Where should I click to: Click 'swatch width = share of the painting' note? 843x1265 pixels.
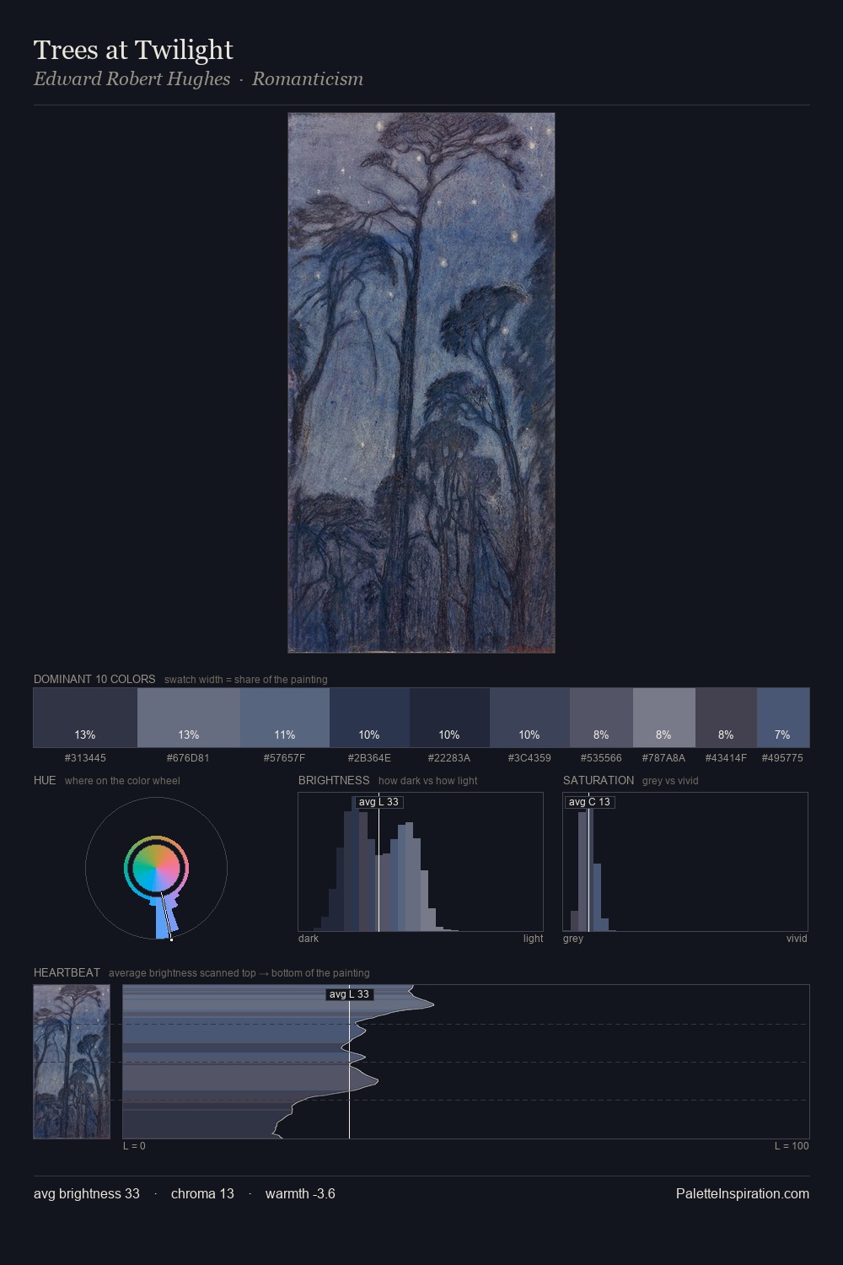[245, 680]
